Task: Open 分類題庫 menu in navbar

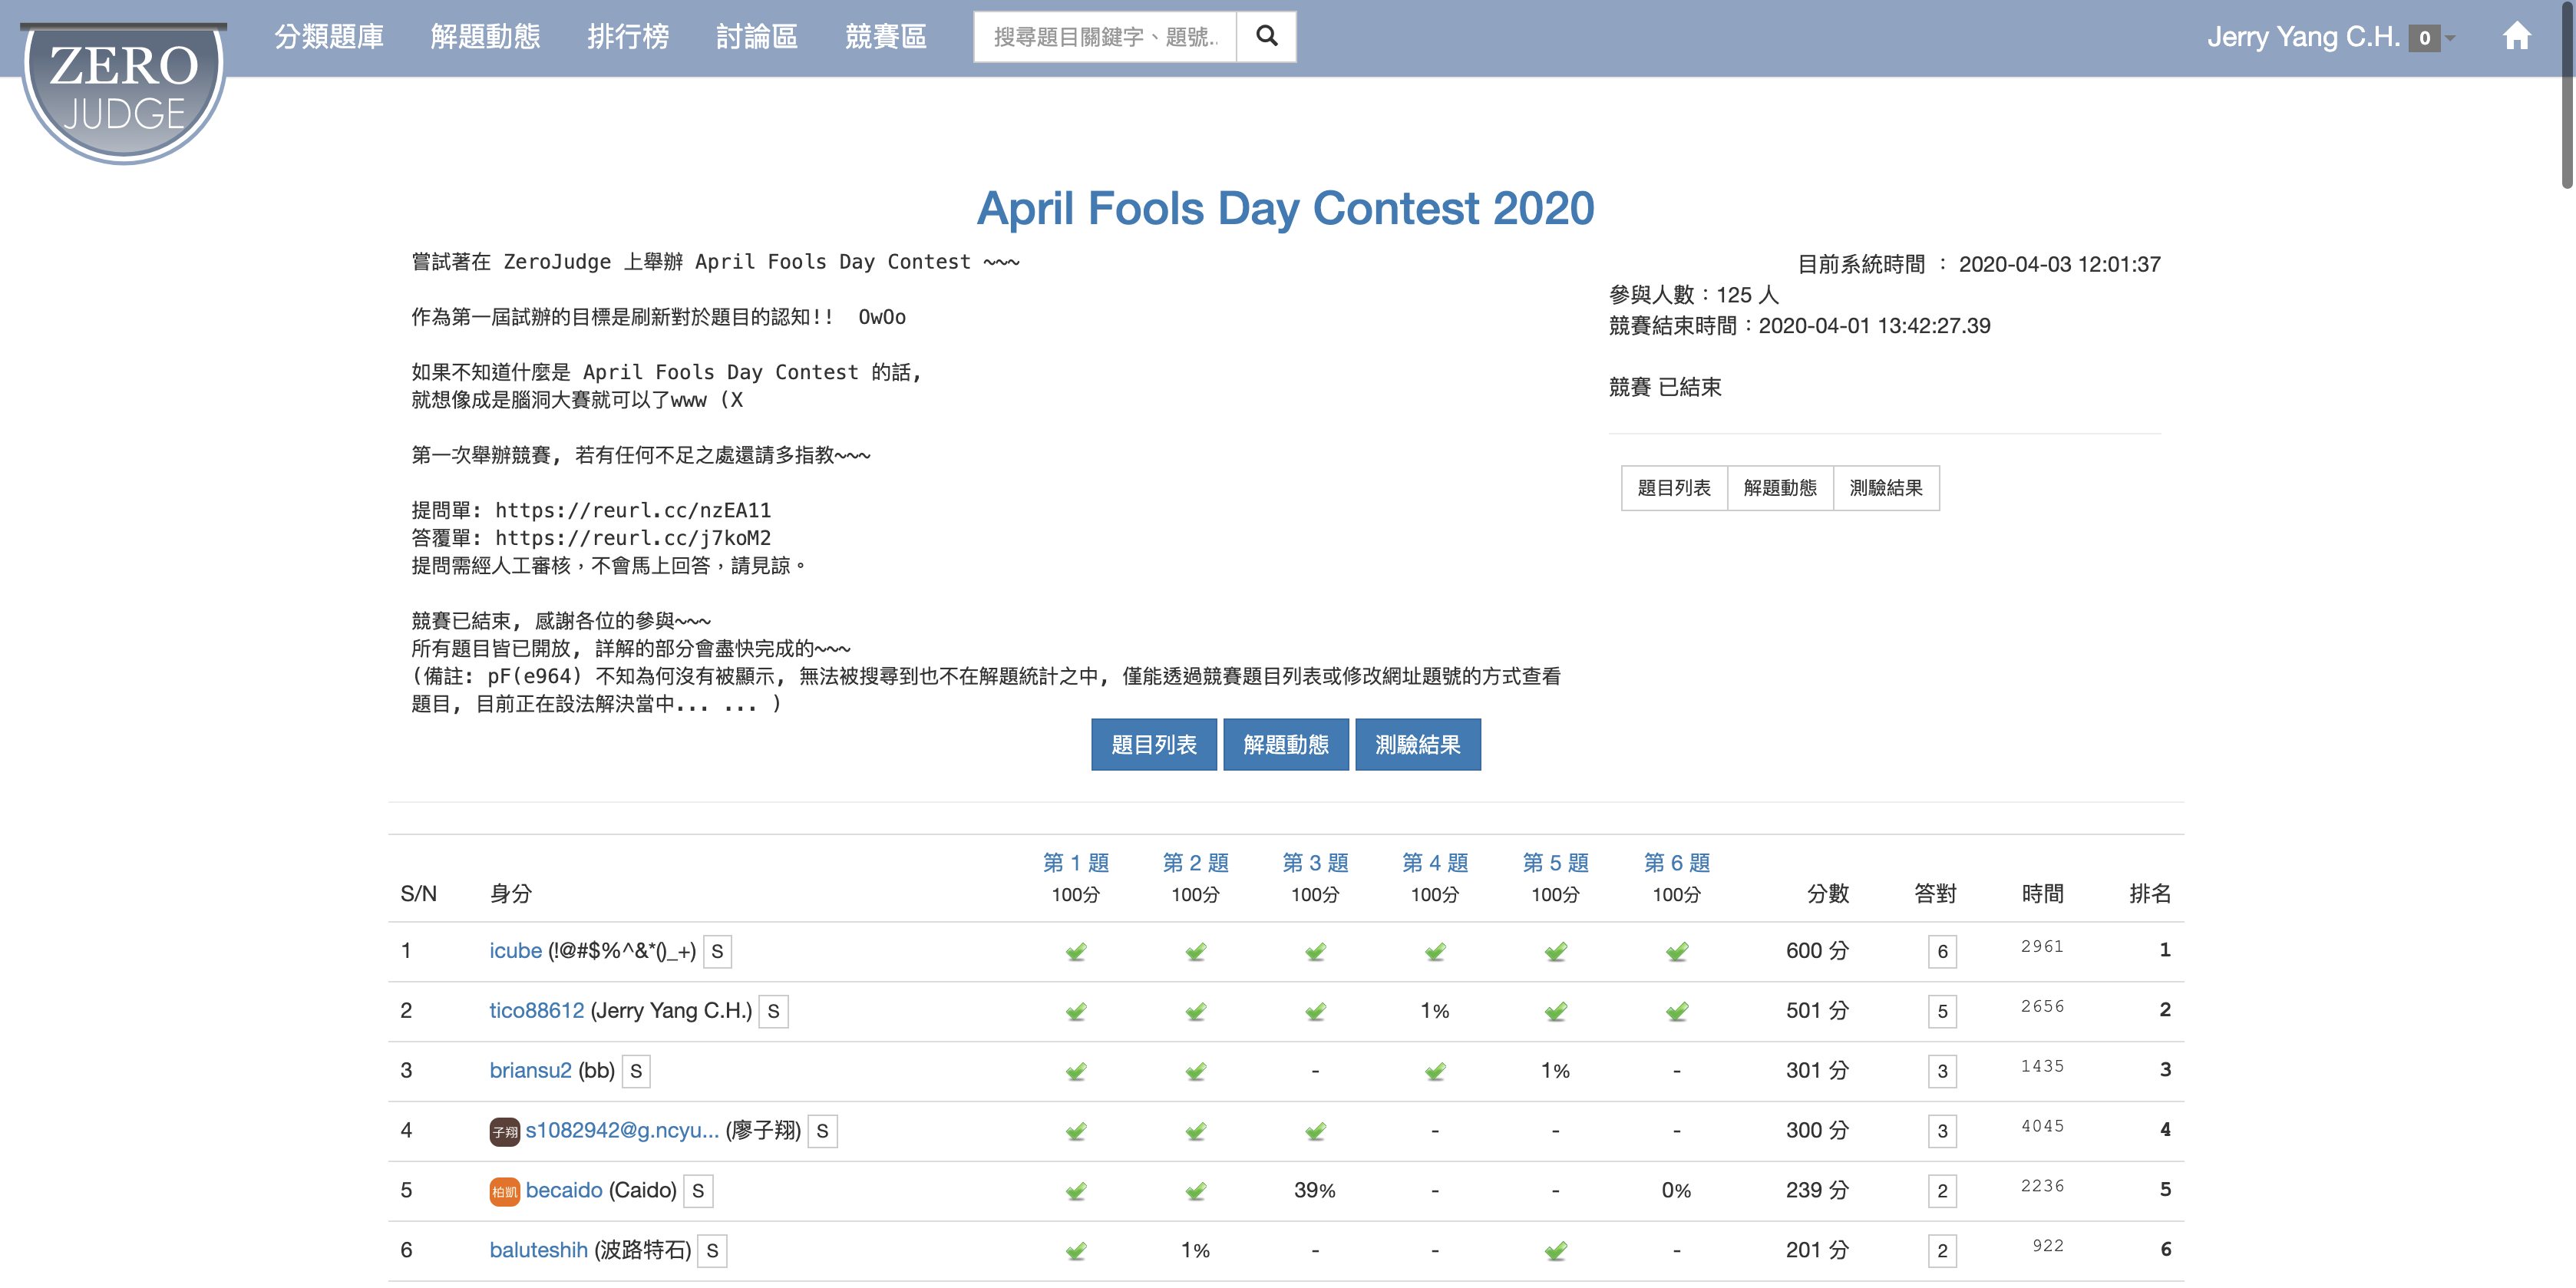Action: pos(329,37)
